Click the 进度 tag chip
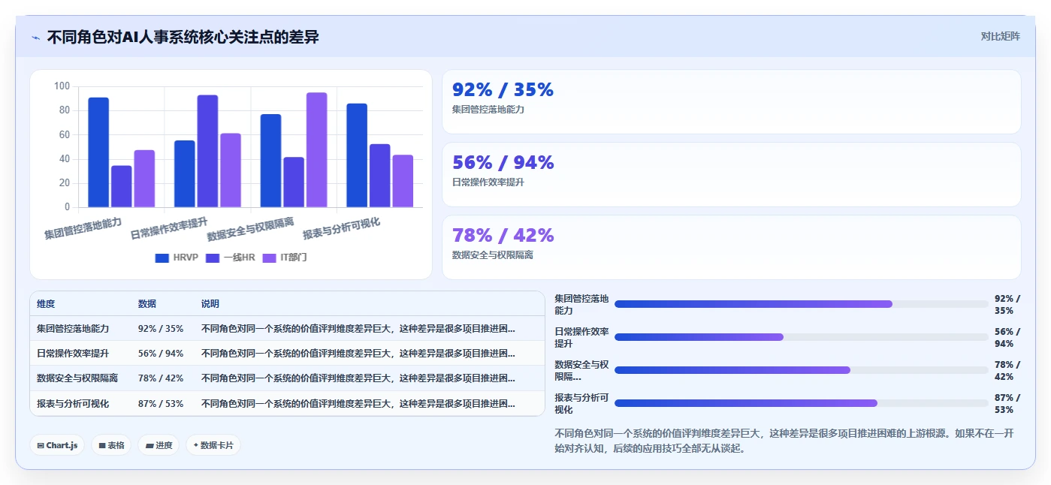 [159, 445]
